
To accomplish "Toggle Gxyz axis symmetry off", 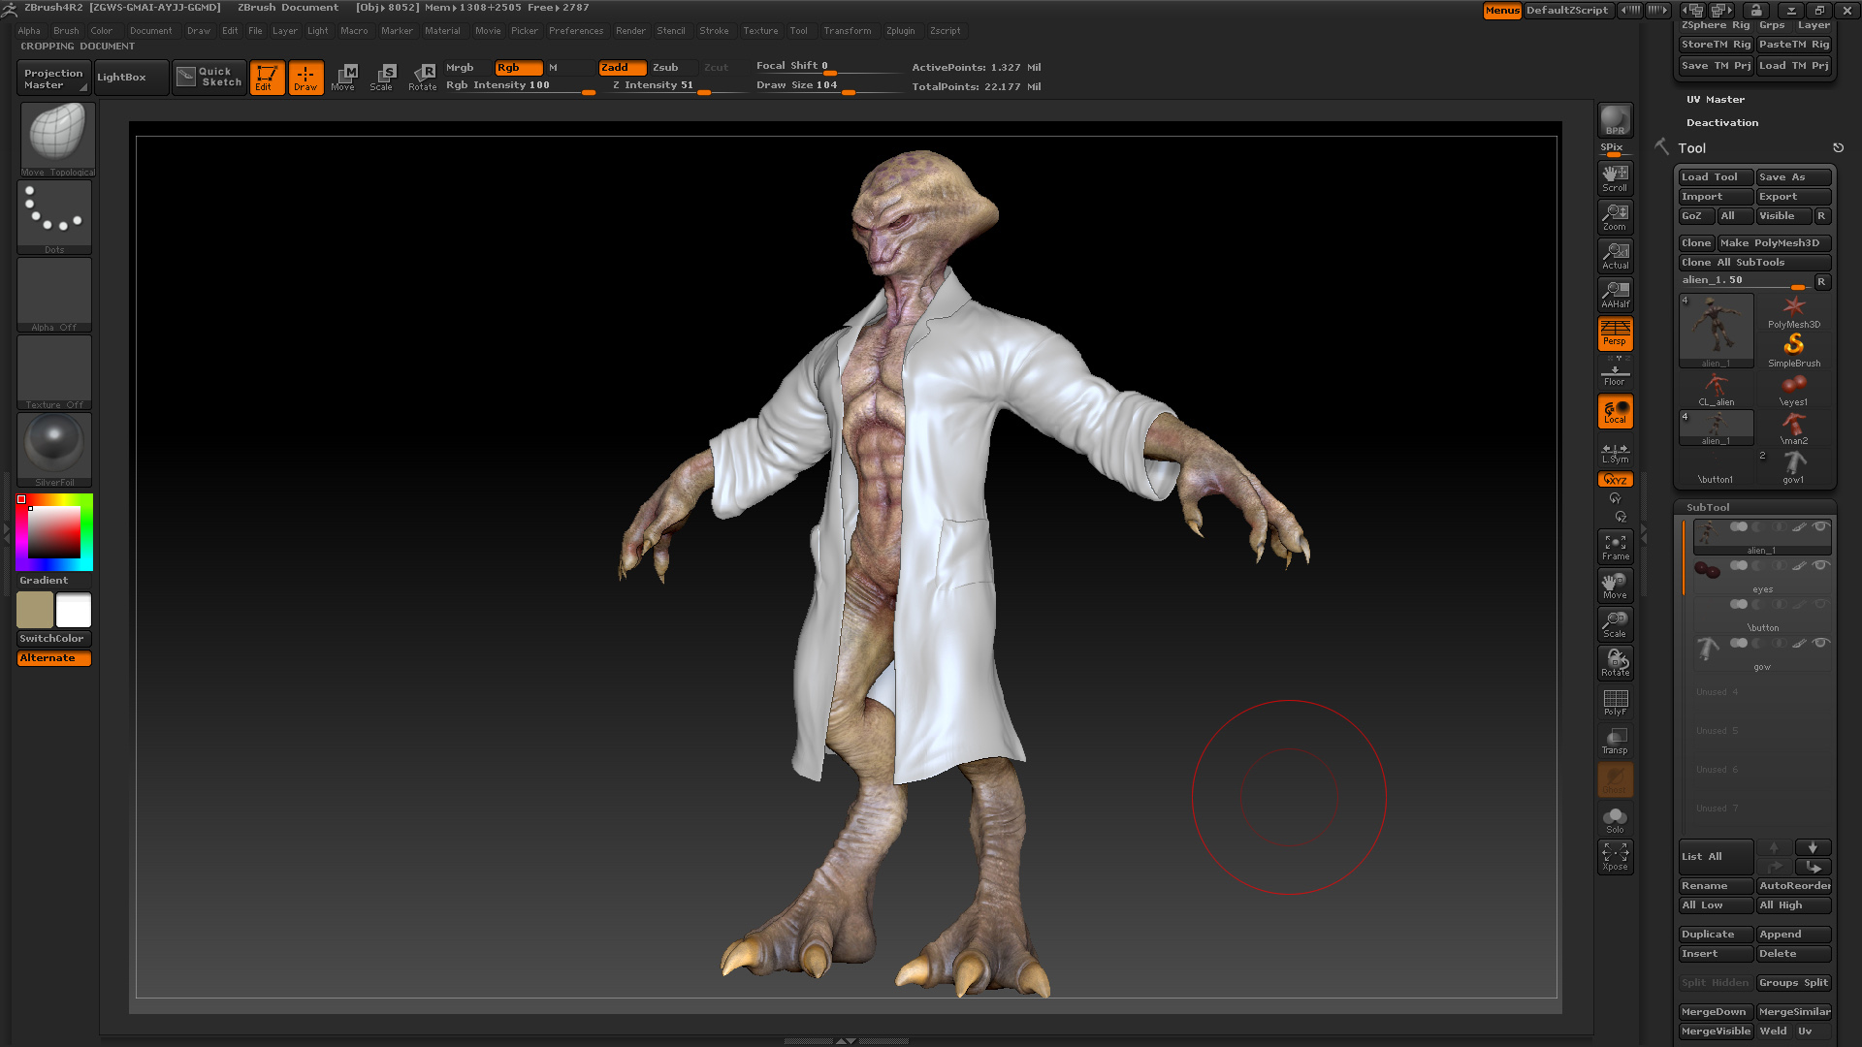I will click(1614, 479).
